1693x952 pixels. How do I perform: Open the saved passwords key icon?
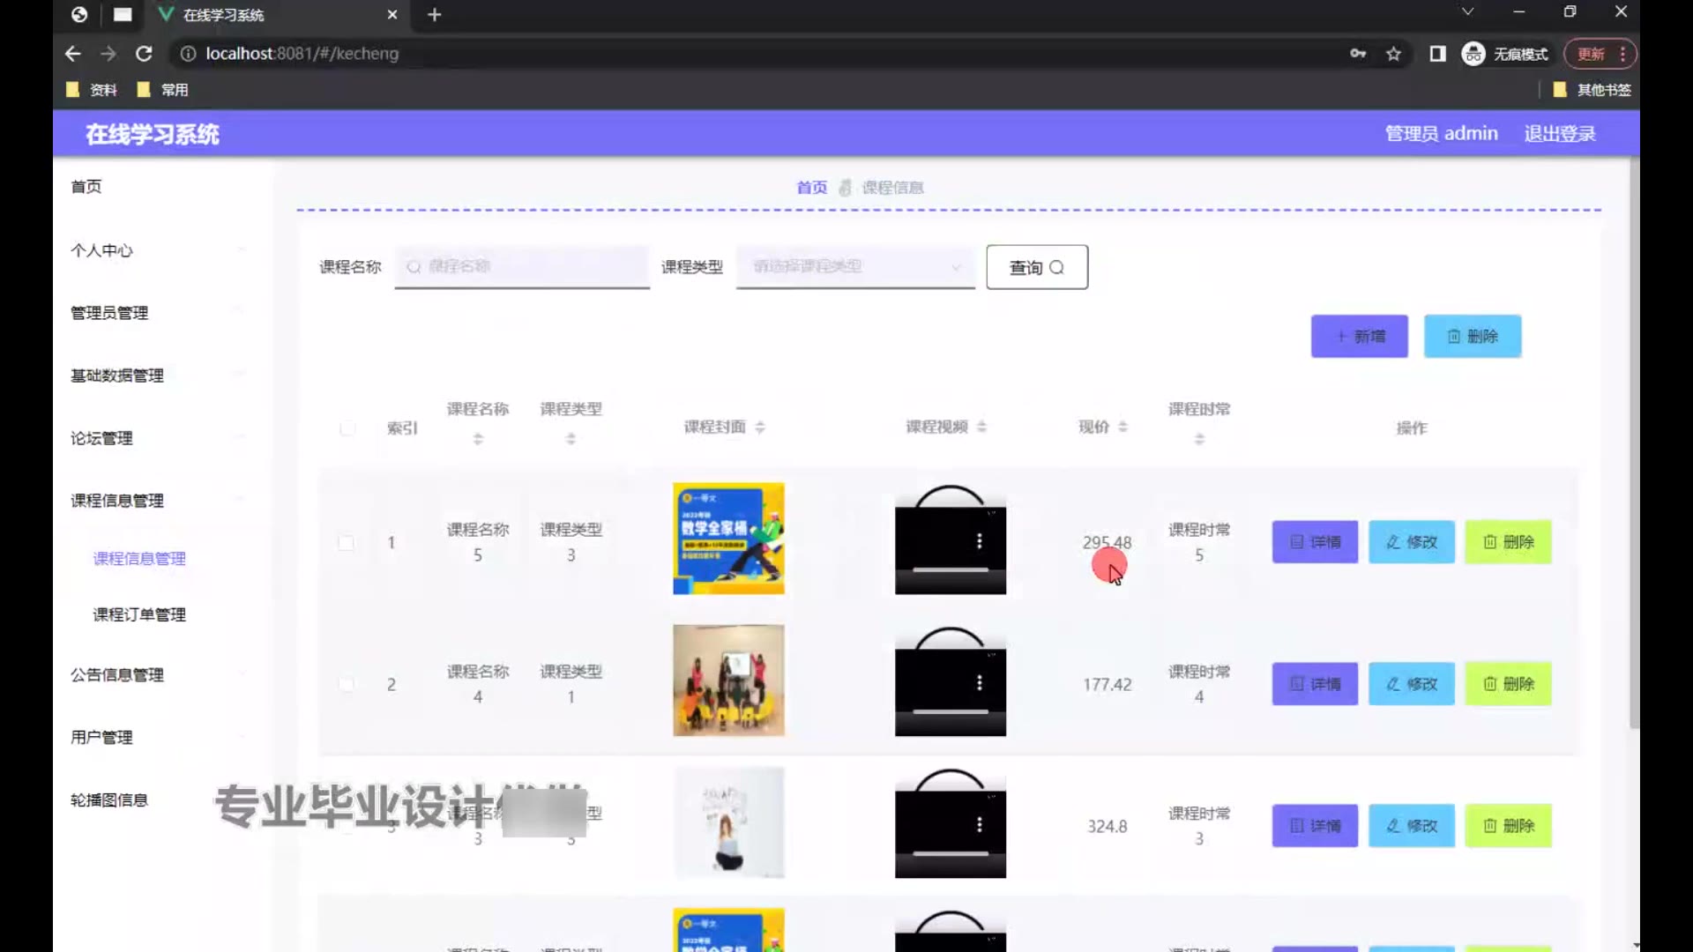pos(1358,54)
